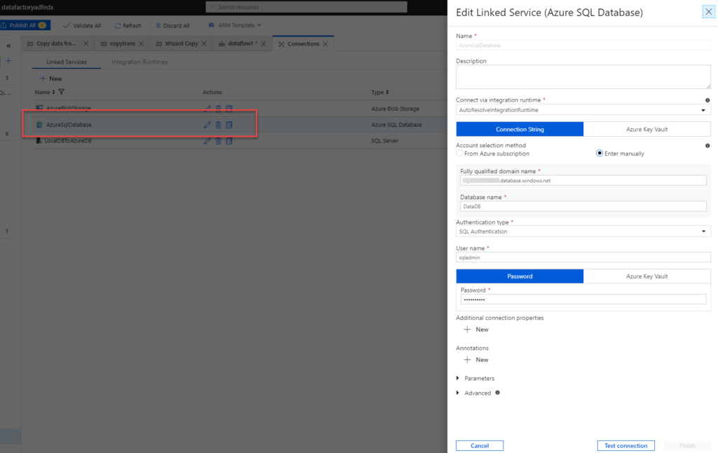This screenshot has height=453, width=718.
Task: Close the Connections tab
Action: (325, 44)
